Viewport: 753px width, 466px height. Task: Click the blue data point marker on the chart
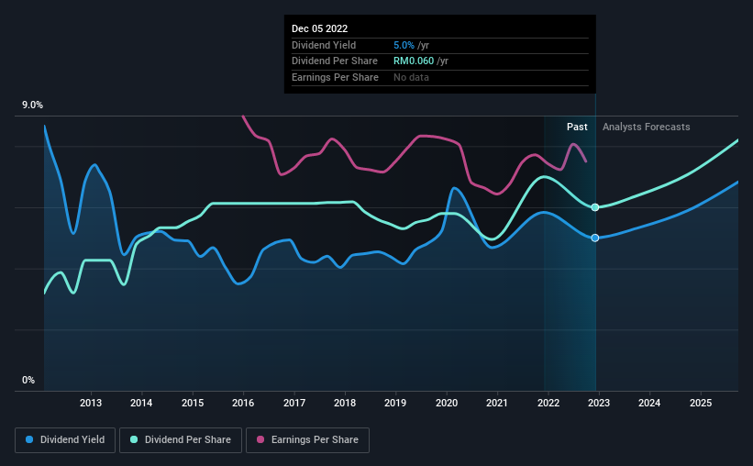tap(595, 238)
